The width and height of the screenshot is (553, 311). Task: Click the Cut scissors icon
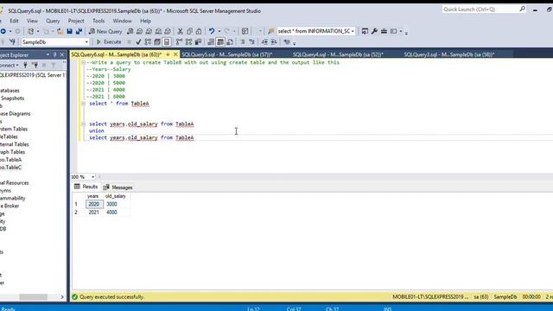(181, 31)
